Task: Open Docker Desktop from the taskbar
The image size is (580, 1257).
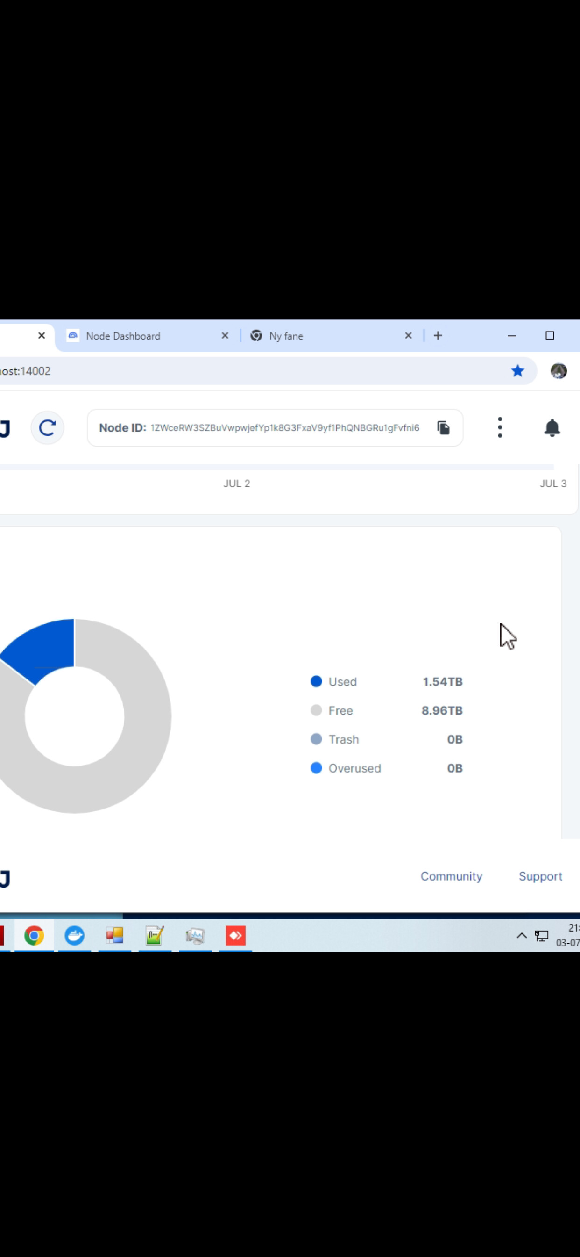Action: click(x=75, y=935)
